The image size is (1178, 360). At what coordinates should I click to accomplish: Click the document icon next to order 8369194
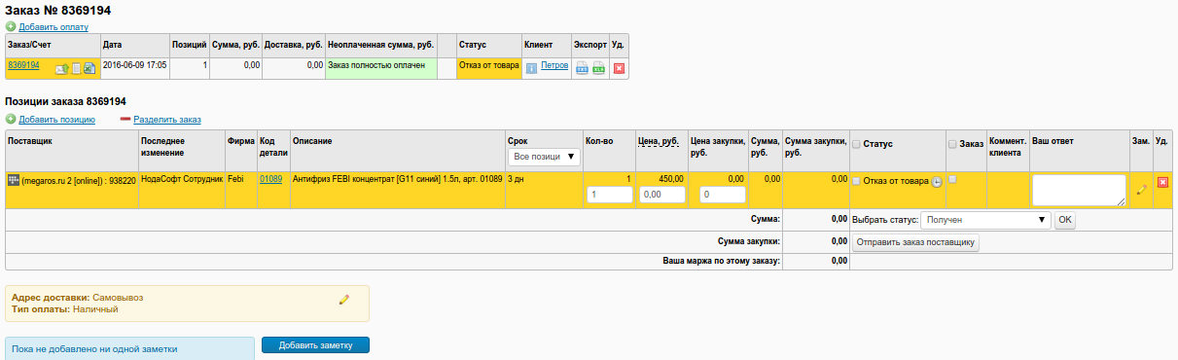point(76,68)
